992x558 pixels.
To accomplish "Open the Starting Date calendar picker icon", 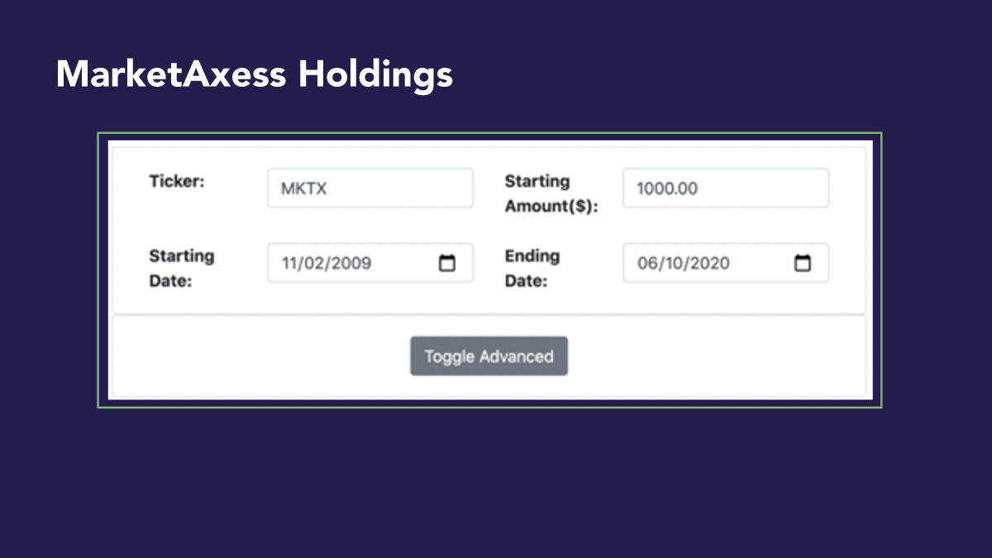I will (x=446, y=263).
